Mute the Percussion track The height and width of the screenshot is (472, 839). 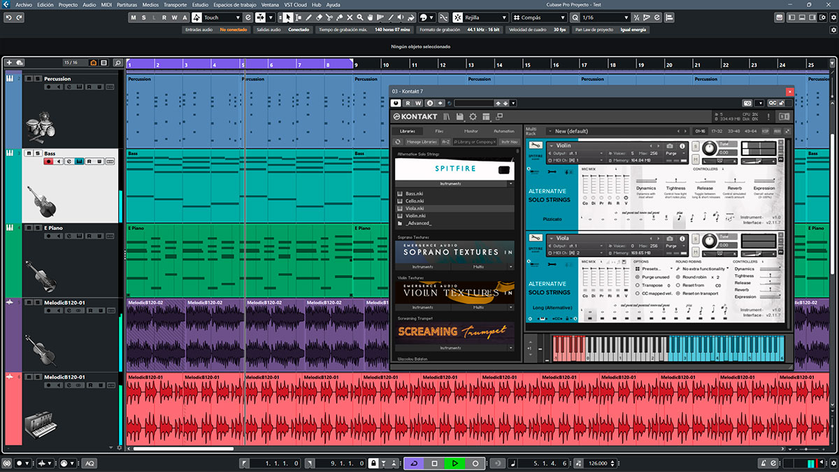pos(29,79)
